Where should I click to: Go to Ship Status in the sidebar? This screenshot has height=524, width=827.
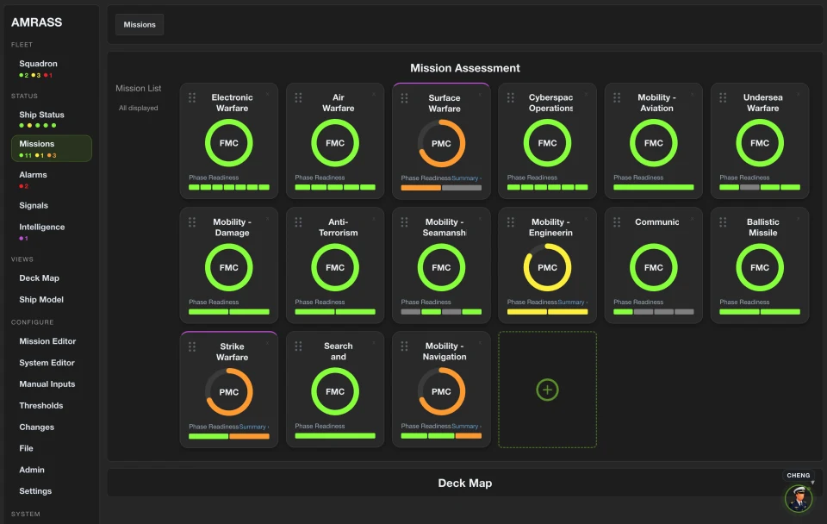click(x=41, y=115)
